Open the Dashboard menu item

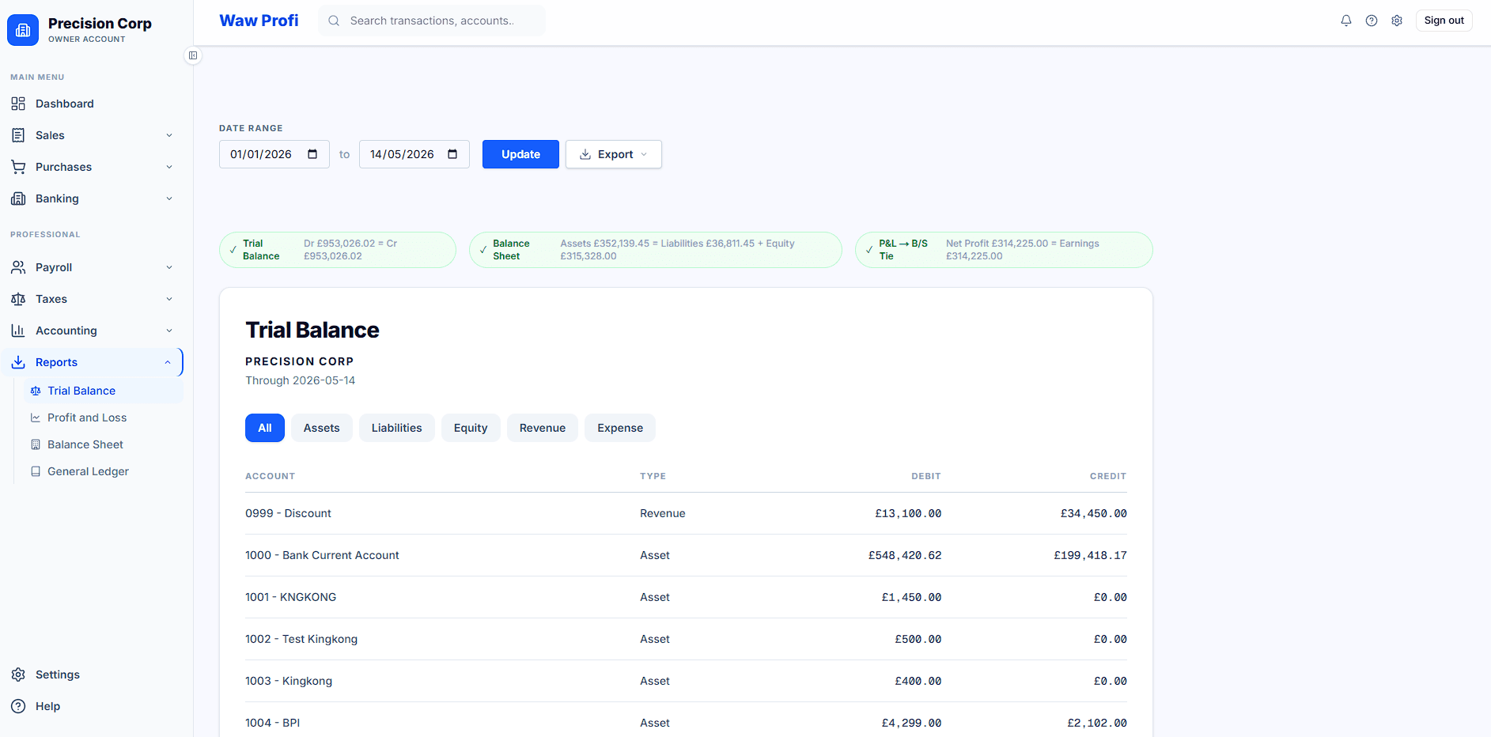(x=92, y=104)
